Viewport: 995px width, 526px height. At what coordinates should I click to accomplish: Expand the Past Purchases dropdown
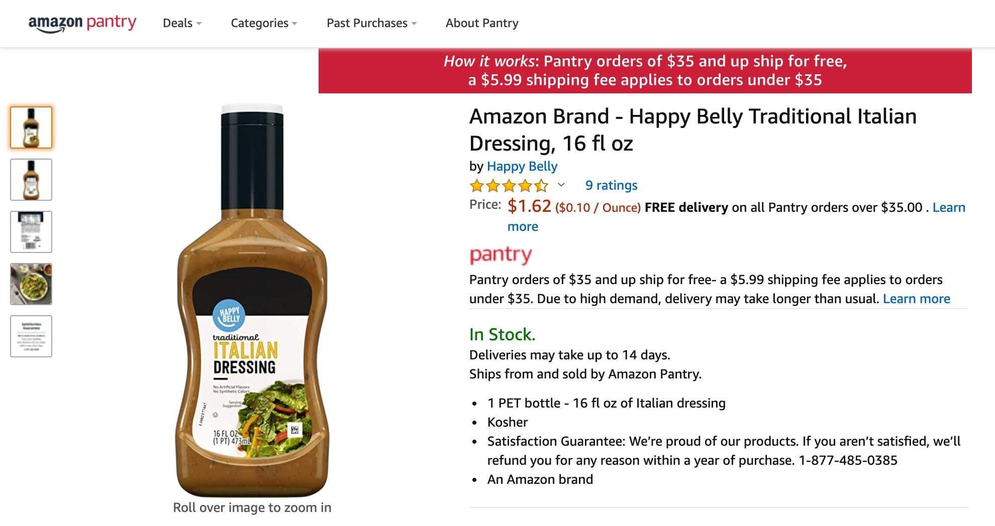click(371, 23)
